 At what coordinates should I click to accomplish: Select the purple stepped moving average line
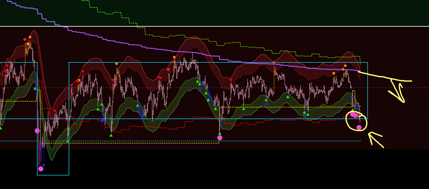[x=125, y=44]
